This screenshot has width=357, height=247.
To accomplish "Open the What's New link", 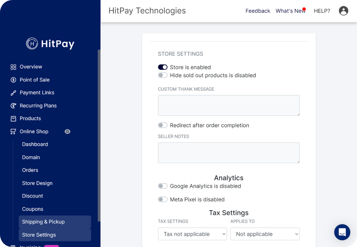I will (x=290, y=11).
